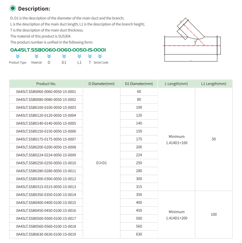Click the L Length(mm) column header

[176, 84]
